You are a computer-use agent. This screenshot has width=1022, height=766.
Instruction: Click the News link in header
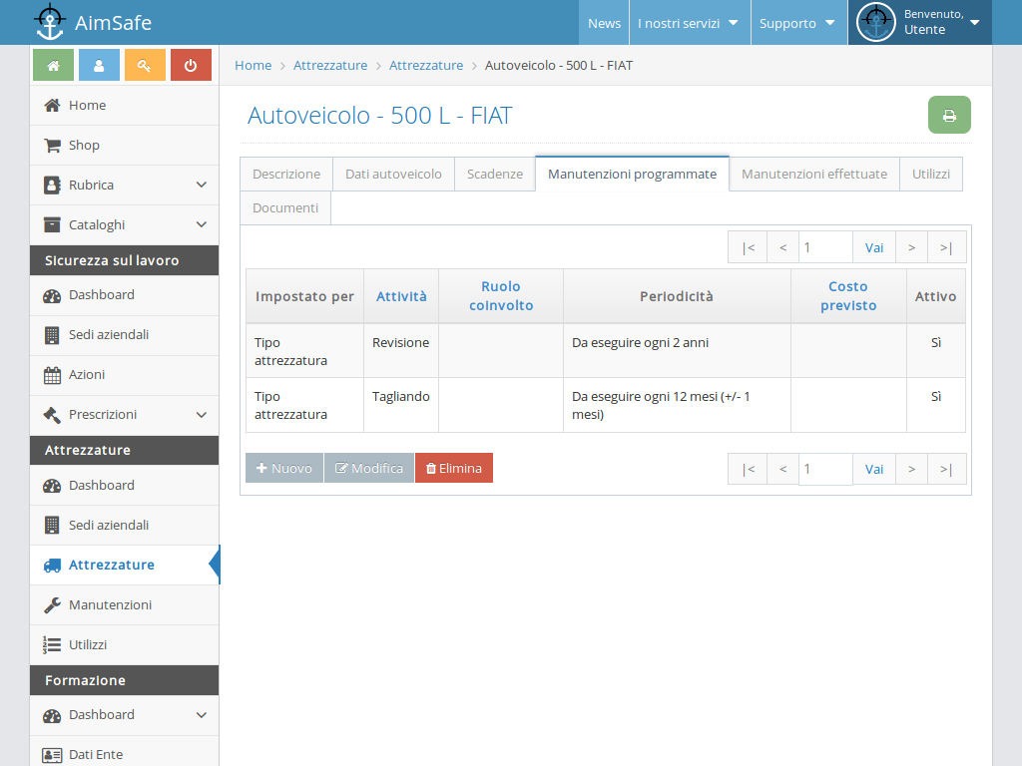coord(604,23)
